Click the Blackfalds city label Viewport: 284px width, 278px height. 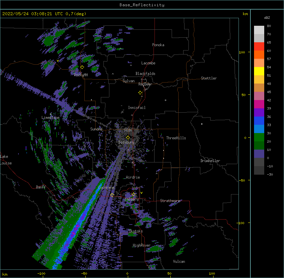[x=145, y=74]
